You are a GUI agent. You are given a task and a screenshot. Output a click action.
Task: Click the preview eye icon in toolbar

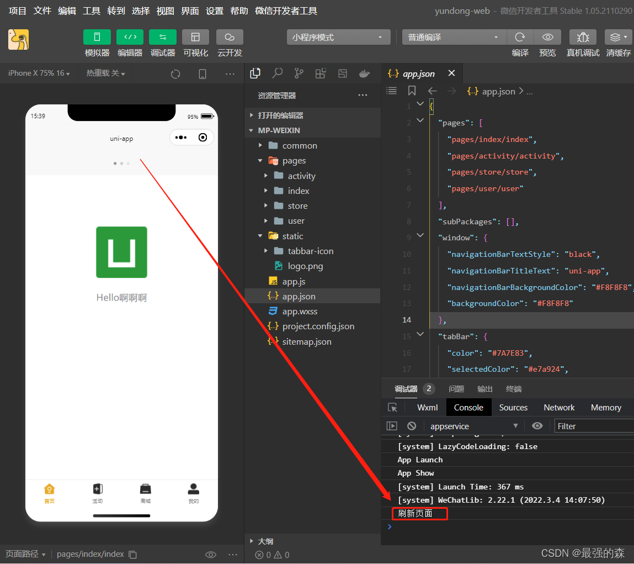[547, 37]
